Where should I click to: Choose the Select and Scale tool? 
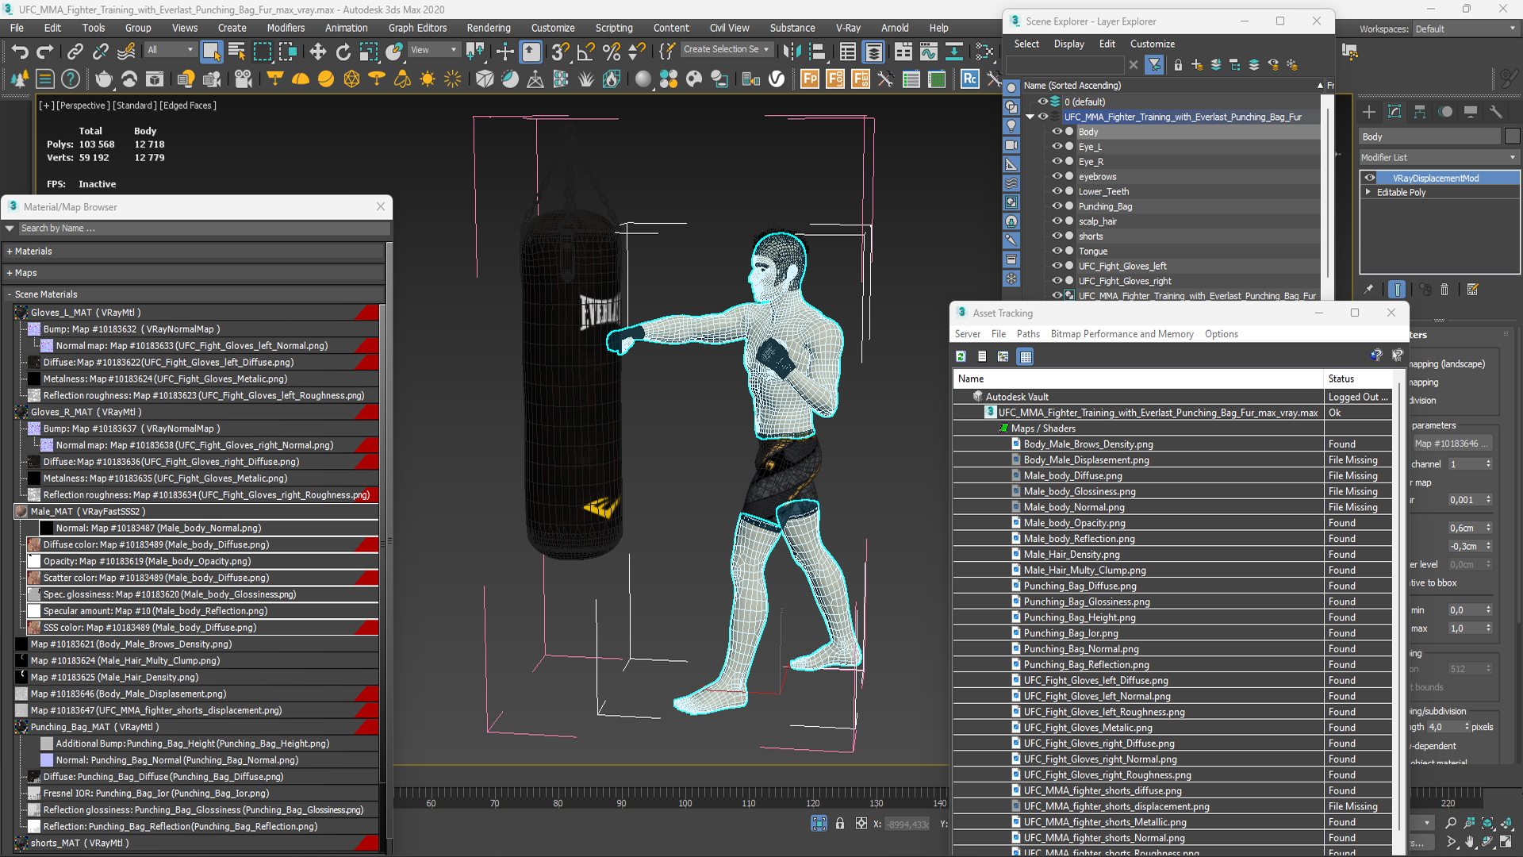[x=369, y=52]
